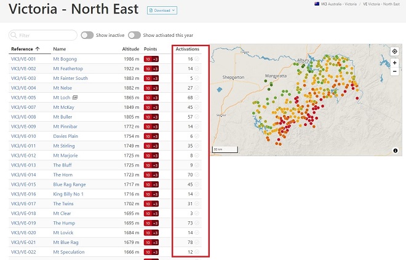Open VK3 Australia - Victoria breadcrumb
The height and width of the screenshot is (260, 406).
[338, 4]
